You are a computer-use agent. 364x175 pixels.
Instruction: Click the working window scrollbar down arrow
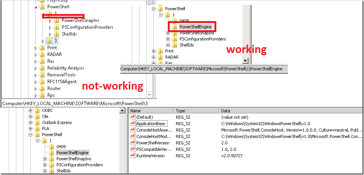245,61
